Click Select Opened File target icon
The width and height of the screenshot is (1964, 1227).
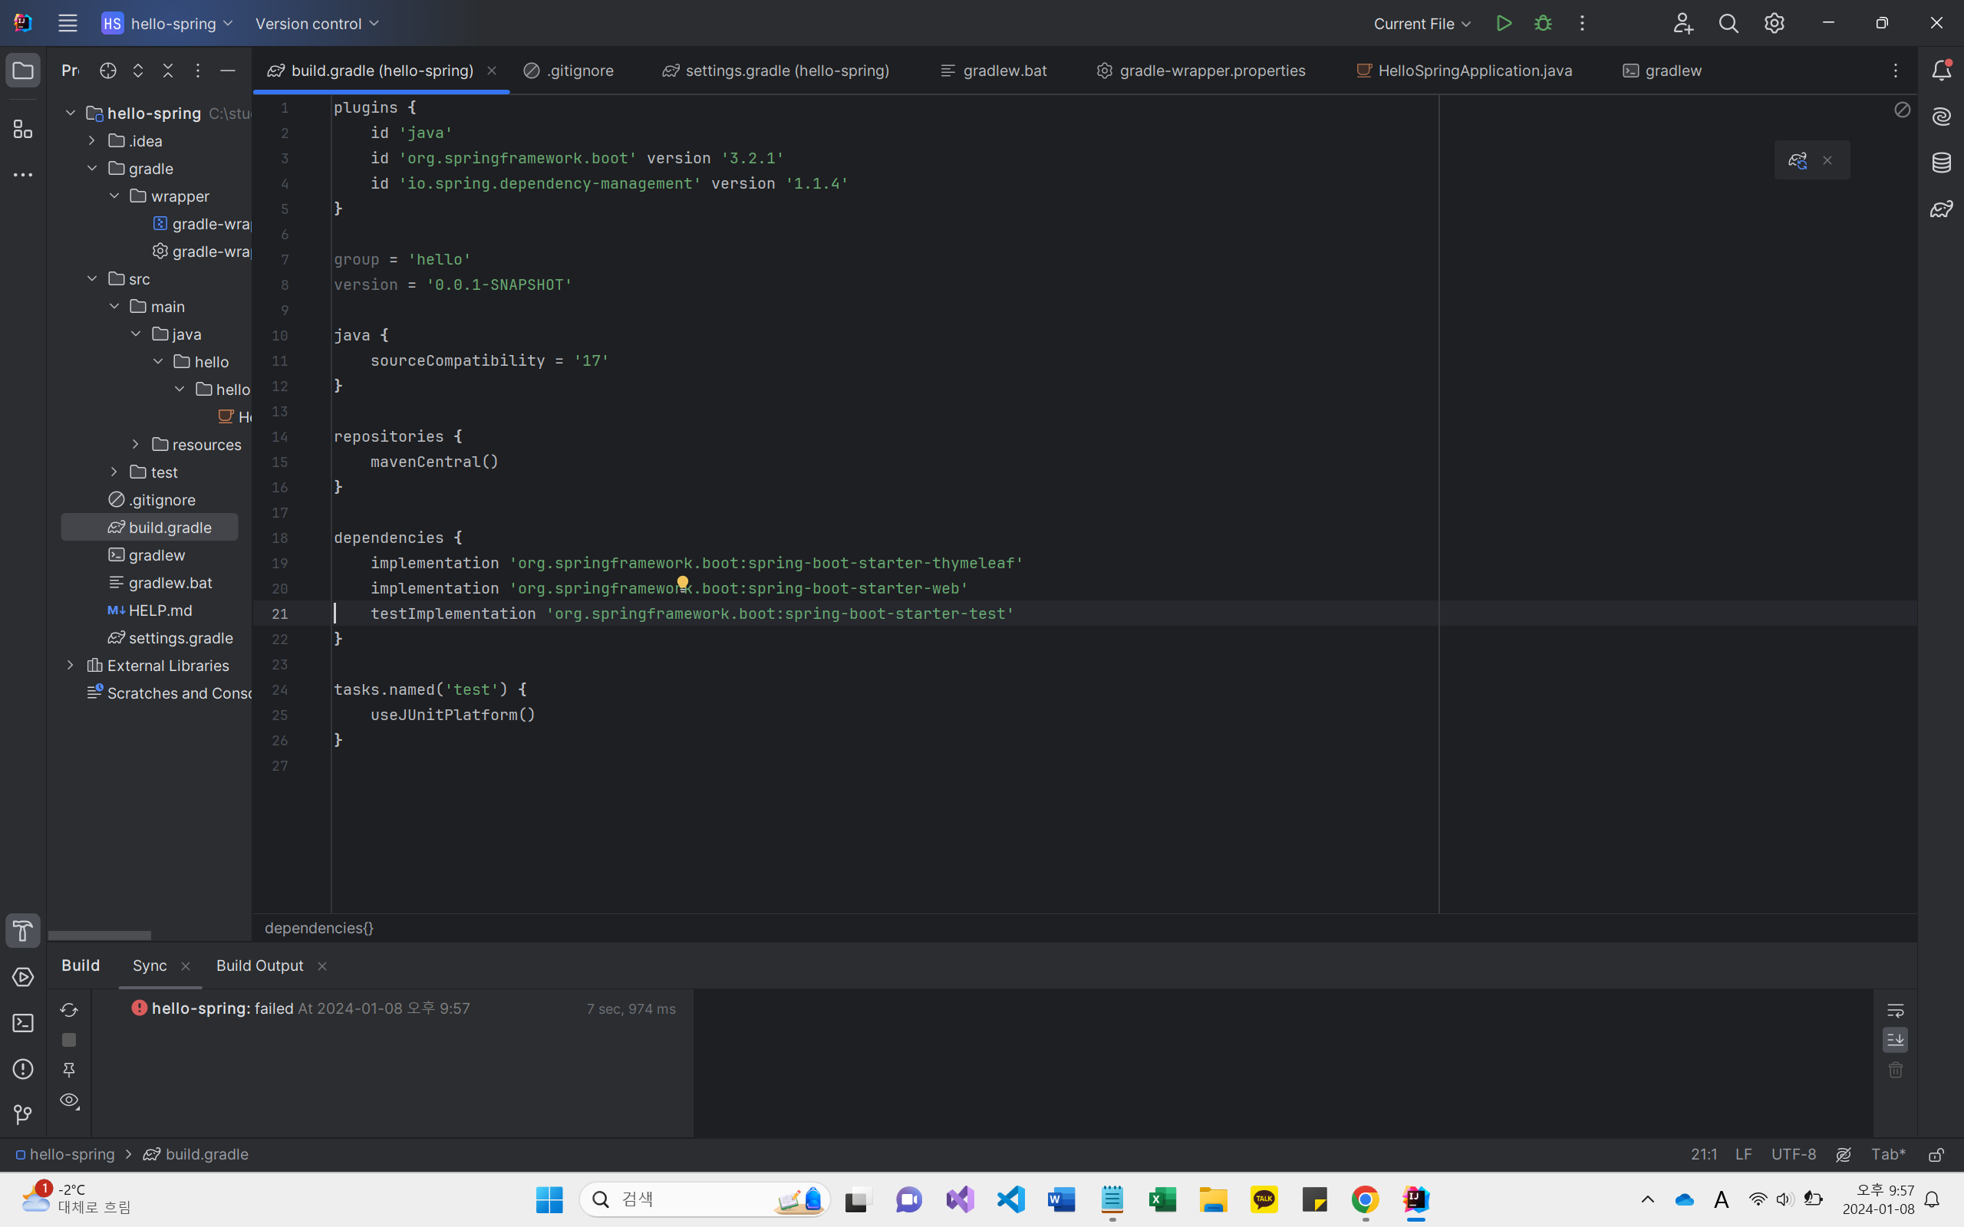108,71
